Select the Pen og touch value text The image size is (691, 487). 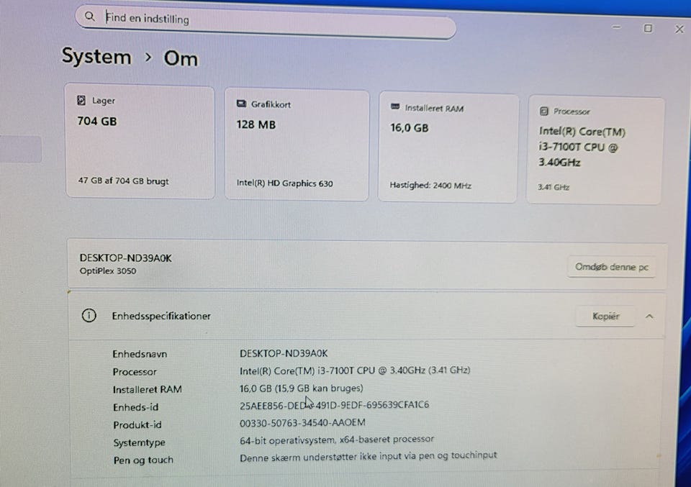click(368, 456)
